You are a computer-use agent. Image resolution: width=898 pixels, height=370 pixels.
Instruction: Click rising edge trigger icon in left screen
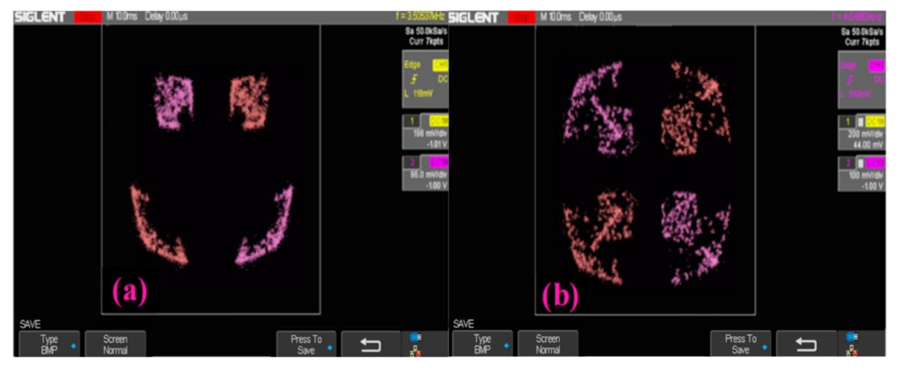point(414,79)
